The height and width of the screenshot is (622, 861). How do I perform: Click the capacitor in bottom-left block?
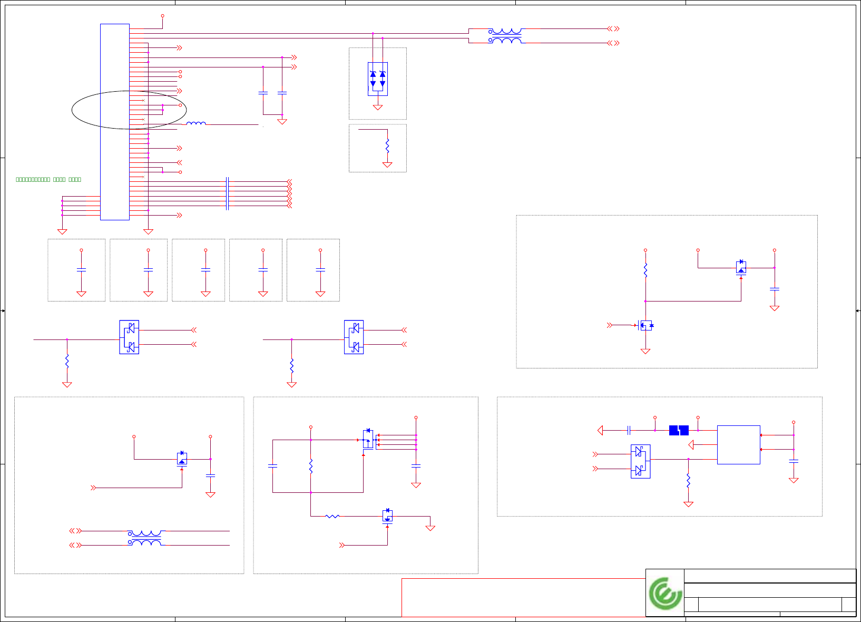210,475
